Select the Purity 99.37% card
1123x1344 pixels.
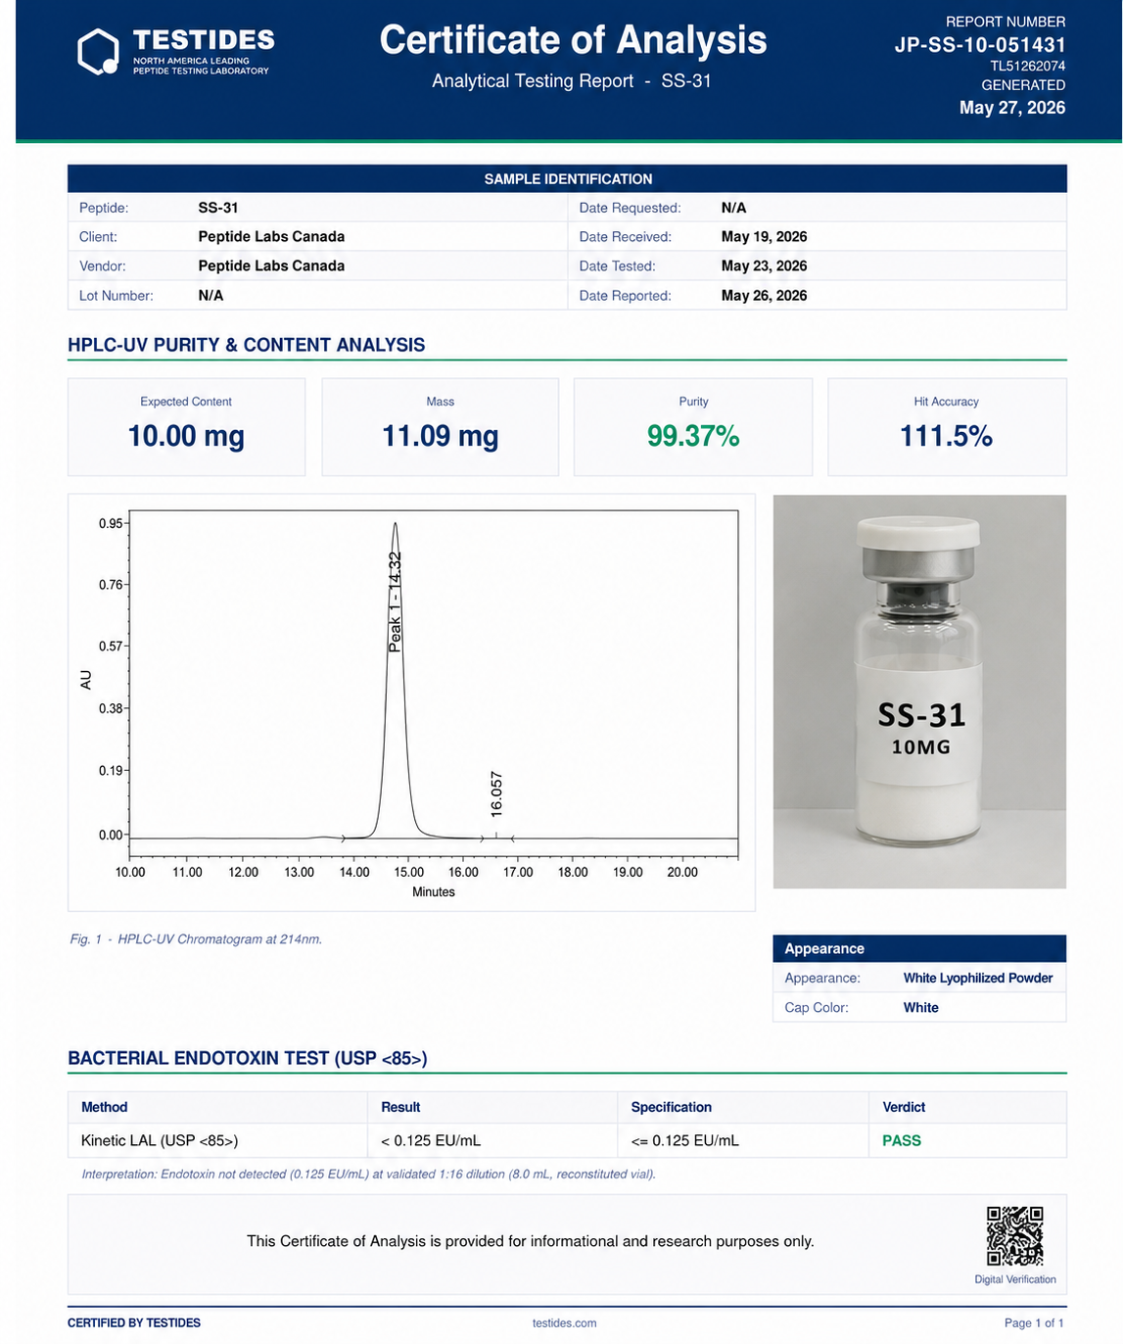[x=693, y=427]
